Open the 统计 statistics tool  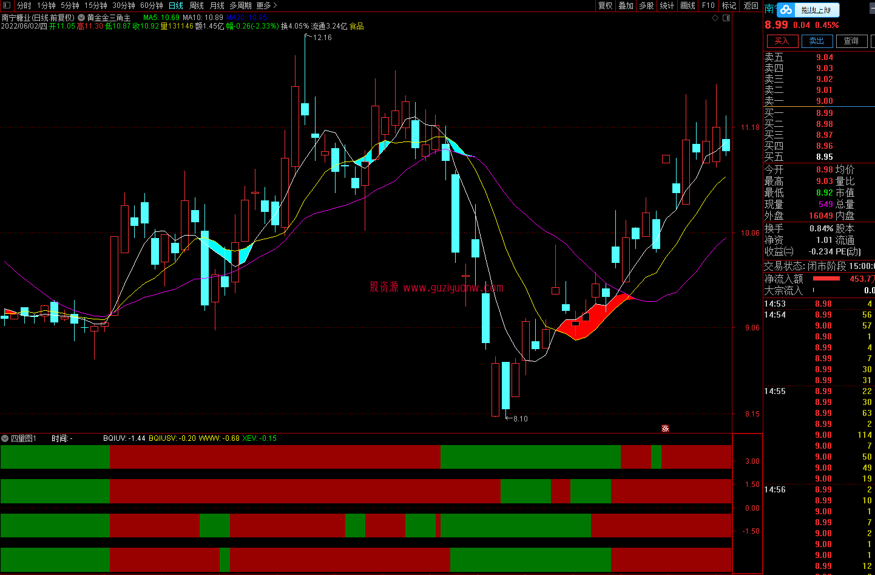point(667,5)
